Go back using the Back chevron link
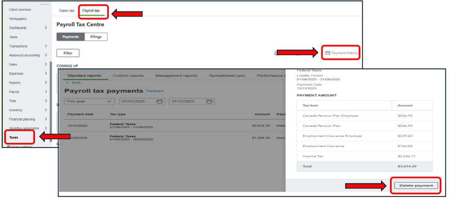Screen dimensions: 449x202 [74, 82]
